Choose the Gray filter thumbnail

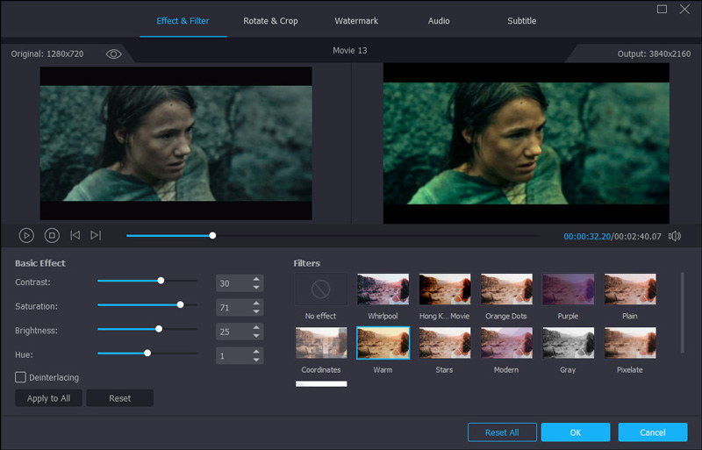pyautogui.click(x=568, y=343)
